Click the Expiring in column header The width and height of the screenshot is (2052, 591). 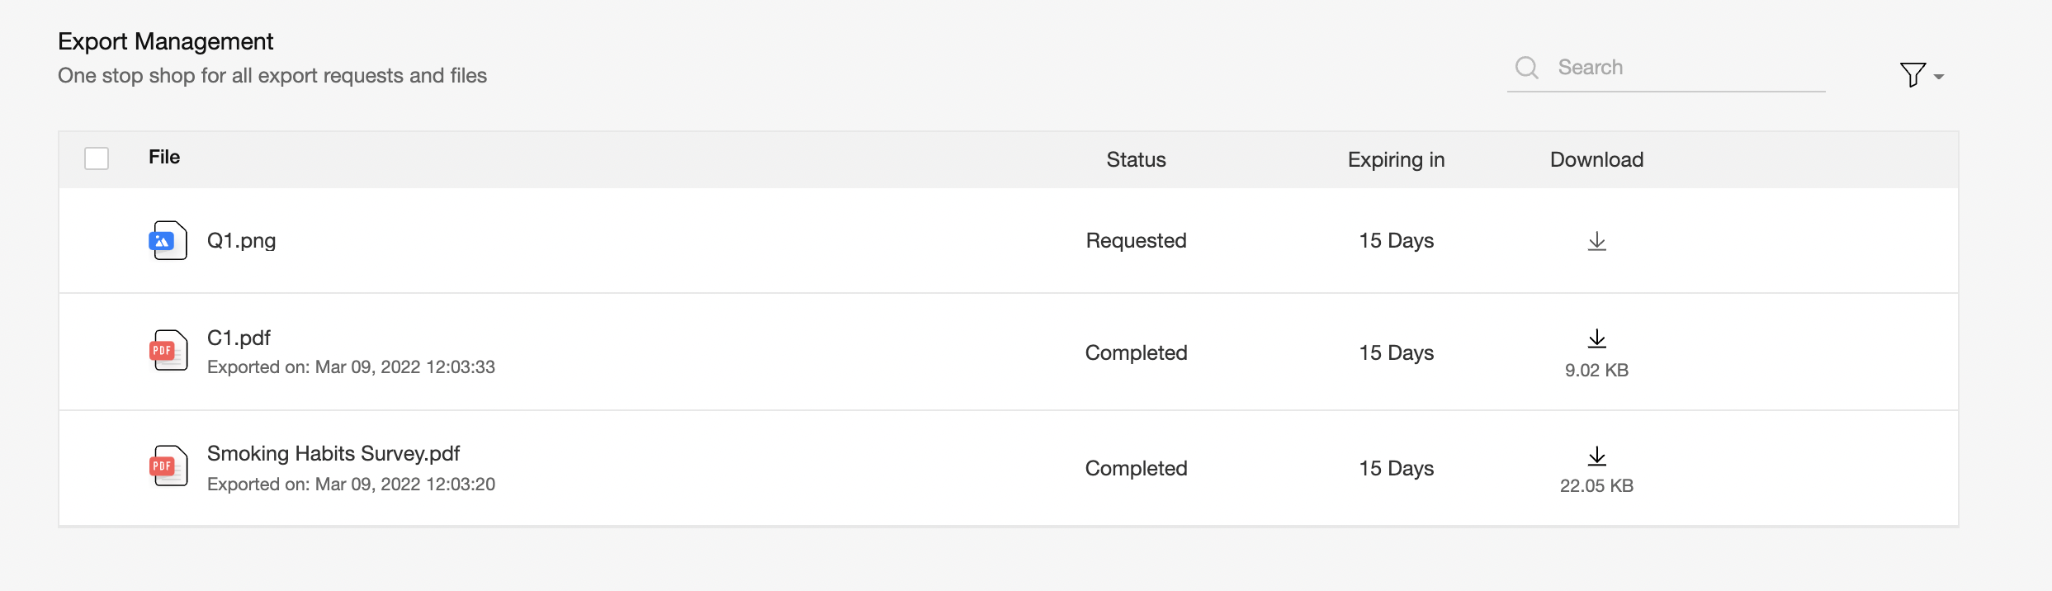[x=1396, y=159]
